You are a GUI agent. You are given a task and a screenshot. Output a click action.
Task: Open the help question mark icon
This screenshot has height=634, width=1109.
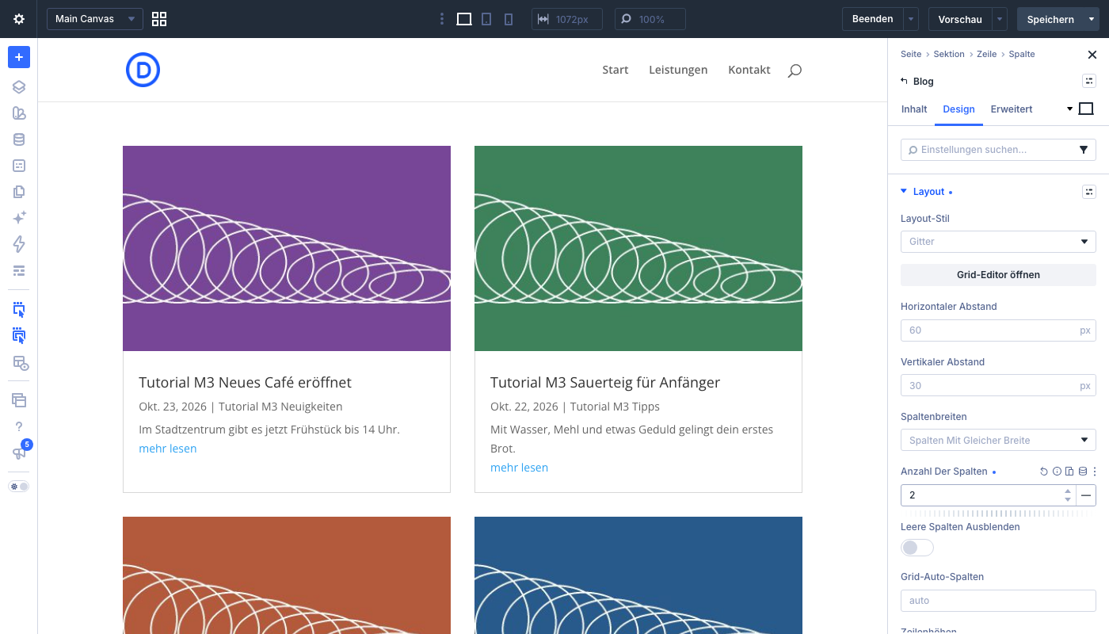pos(19,427)
